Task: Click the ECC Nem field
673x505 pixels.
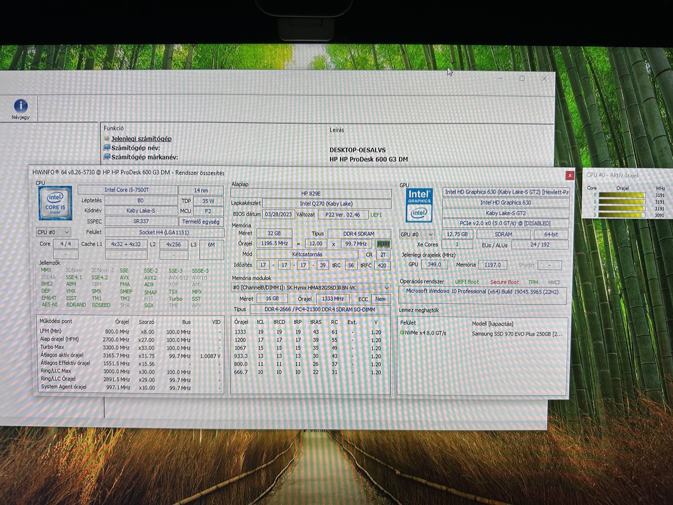Action: click(380, 299)
